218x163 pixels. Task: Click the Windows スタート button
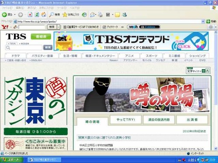pyautogui.click(x=11, y=160)
